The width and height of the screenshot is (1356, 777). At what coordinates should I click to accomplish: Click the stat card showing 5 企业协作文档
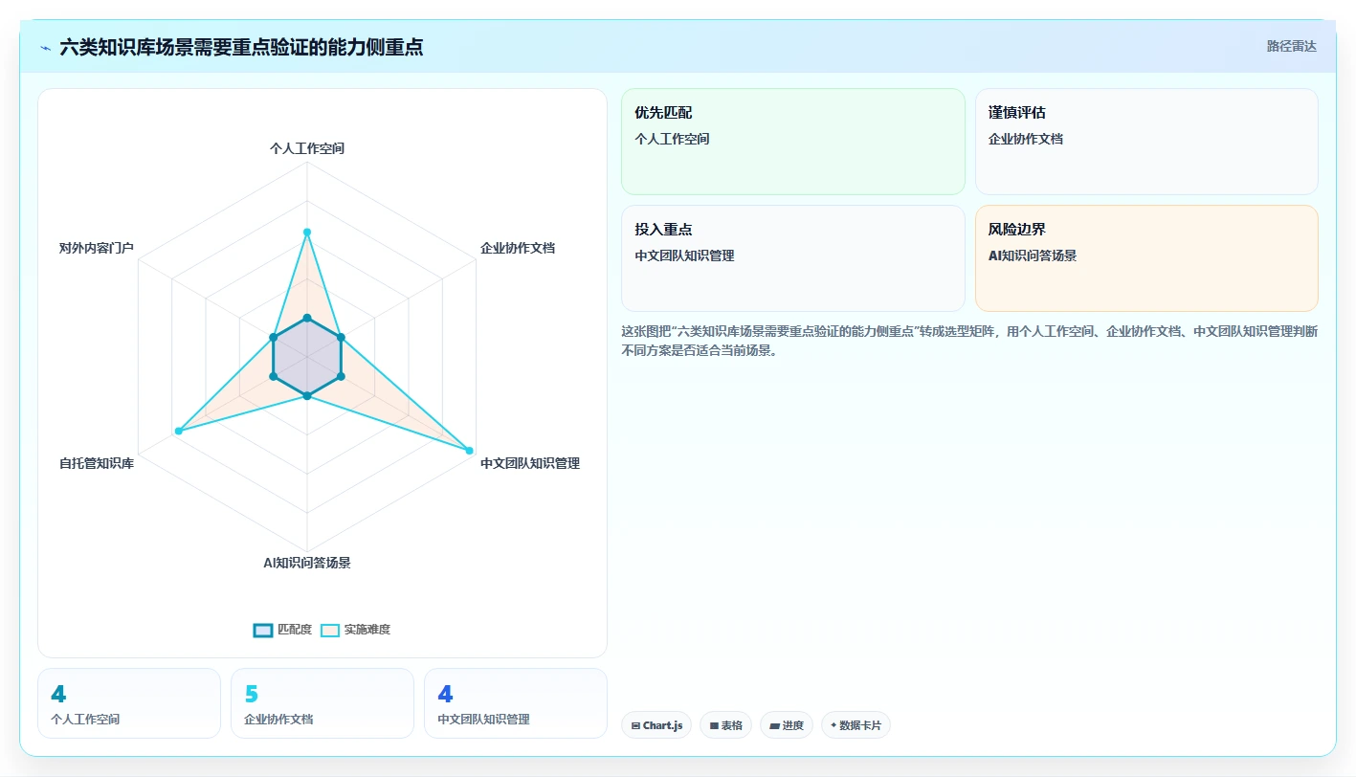322,703
